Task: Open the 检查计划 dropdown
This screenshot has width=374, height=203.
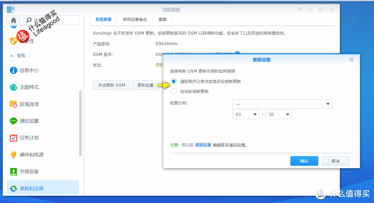Action: pos(283,104)
